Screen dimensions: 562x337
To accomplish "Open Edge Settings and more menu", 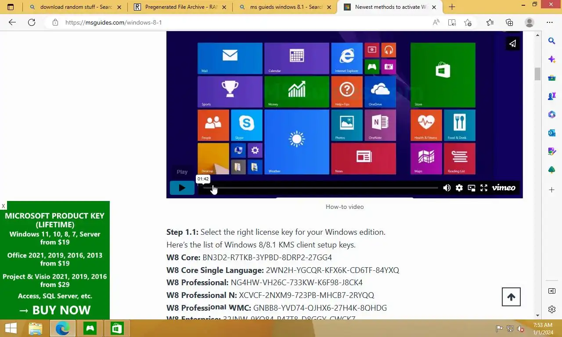I will click(550, 22).
